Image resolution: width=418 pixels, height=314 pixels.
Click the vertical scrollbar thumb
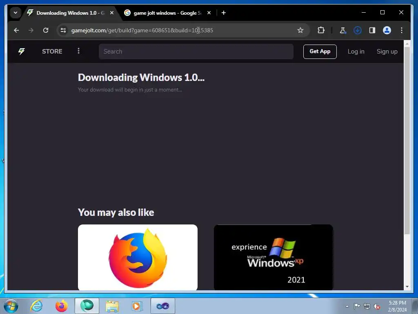[x=407, y=141]
